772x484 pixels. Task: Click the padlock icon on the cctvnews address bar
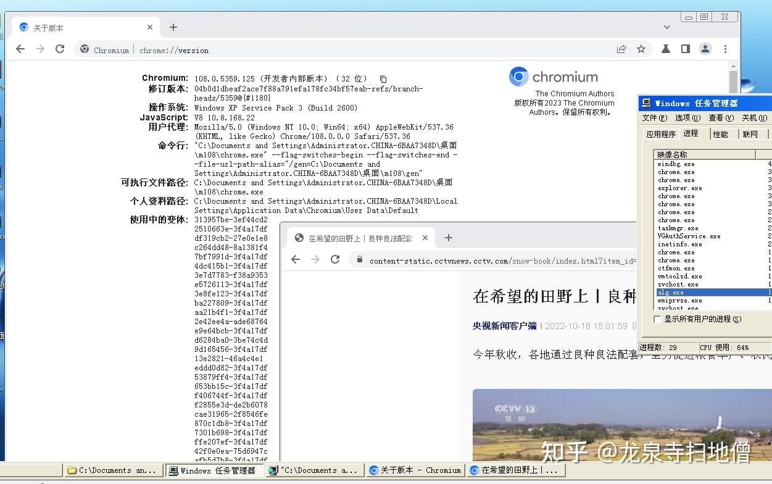(x=359, y=260)
